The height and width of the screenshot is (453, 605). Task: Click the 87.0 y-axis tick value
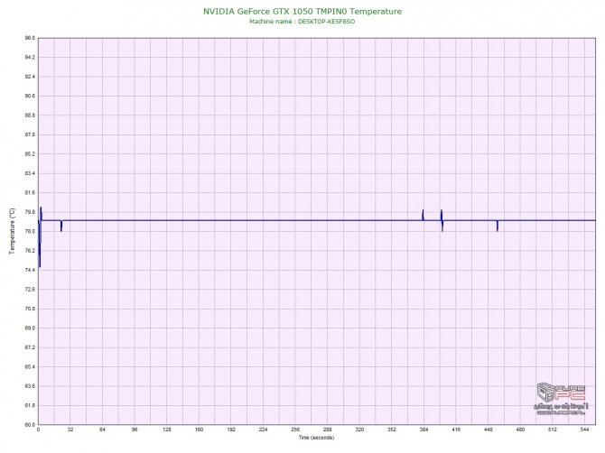tap(30, 134)
